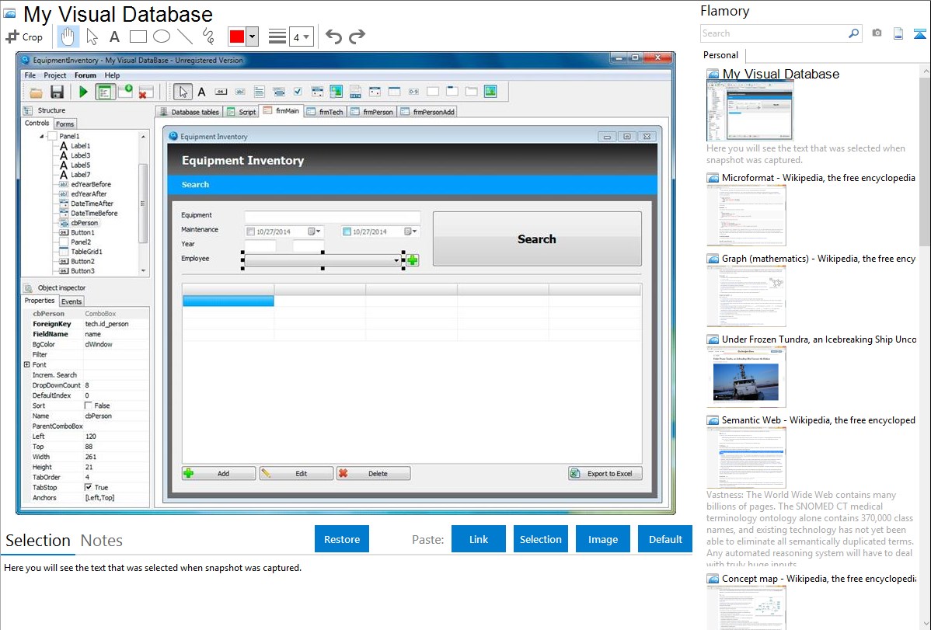Select the ellipse drawing tool
Screen dimensions: 931x630
pyautogui.click(x=162, y=37)
